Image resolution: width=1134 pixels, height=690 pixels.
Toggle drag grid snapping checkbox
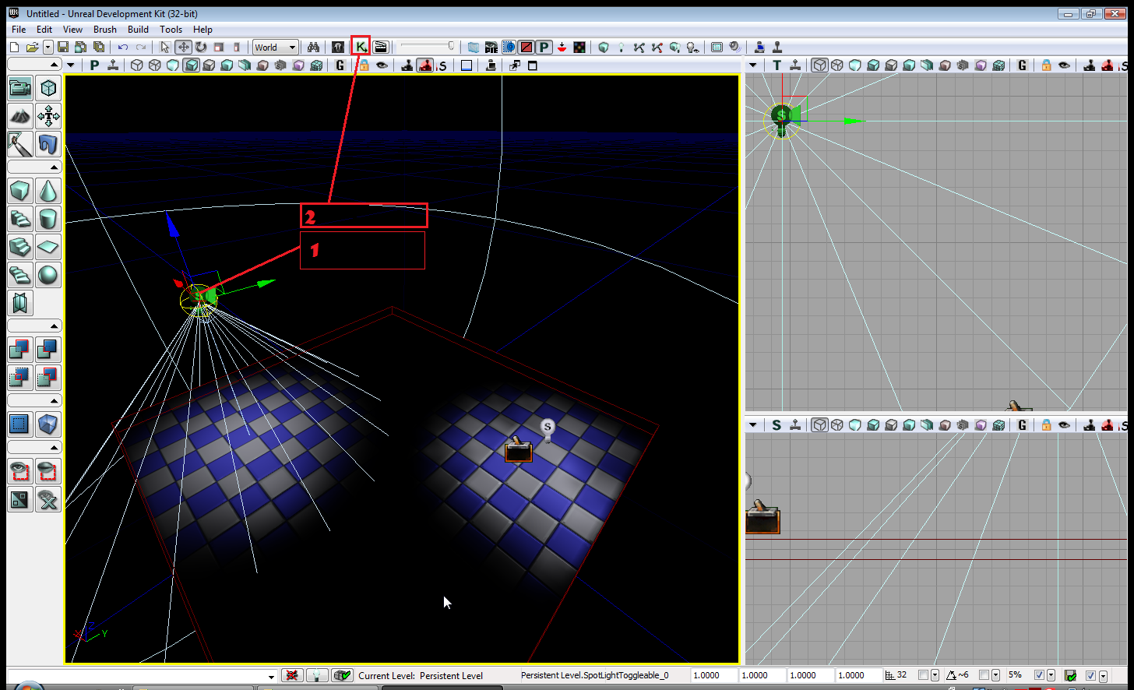[x=923, y=675]
